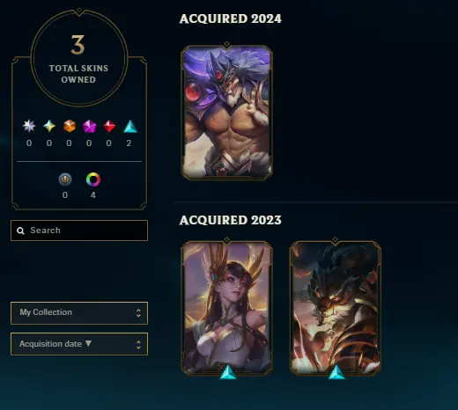Click the Total Skins Owned counter circle
The height and width of the screenshot is (410, 458).
79,58
